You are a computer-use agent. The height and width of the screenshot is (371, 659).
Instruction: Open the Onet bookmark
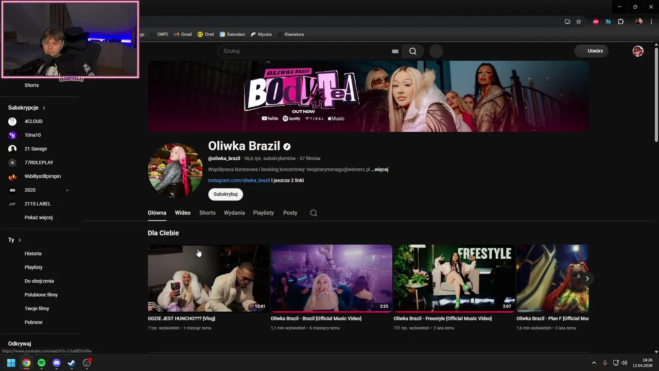(x=205, y=34)
